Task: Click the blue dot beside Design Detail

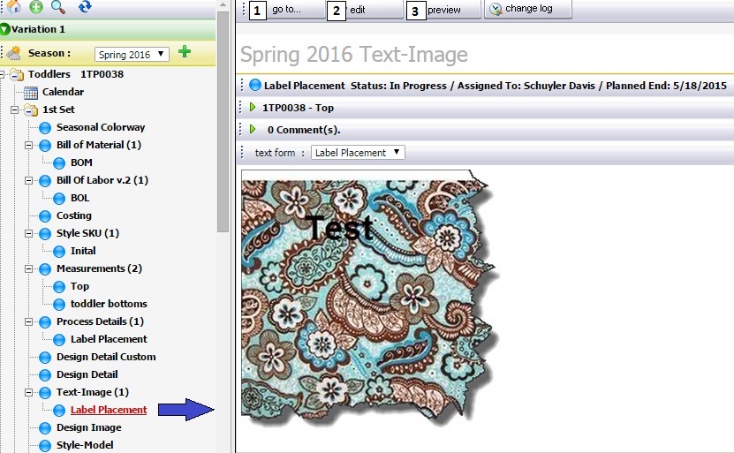Action: (x=45, y=375)
